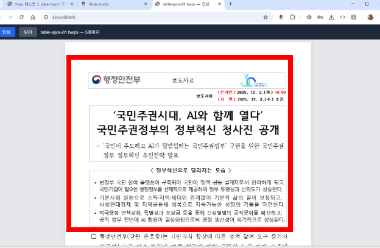Close the rhwp-studio tab

[x=146, y=4]
